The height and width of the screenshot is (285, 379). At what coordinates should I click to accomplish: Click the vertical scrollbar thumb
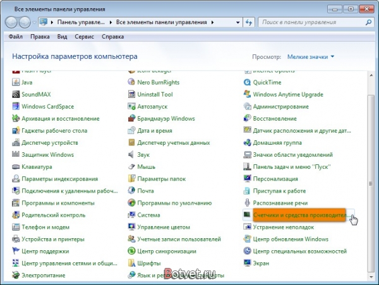371,184
